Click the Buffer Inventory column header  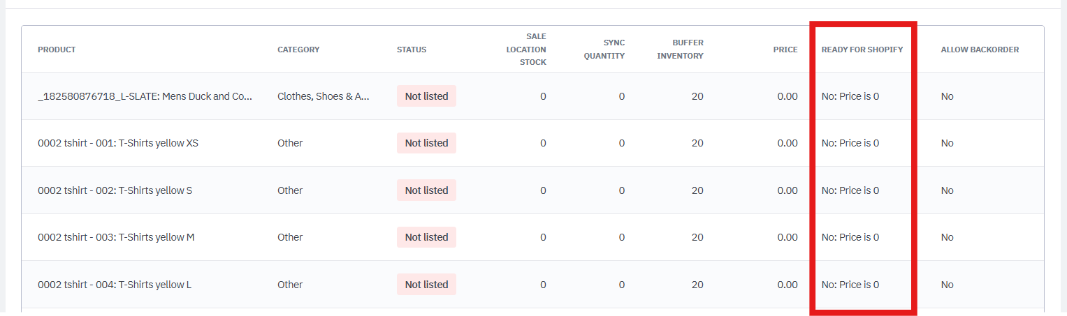pyautogui.click(x=680, y=50)
